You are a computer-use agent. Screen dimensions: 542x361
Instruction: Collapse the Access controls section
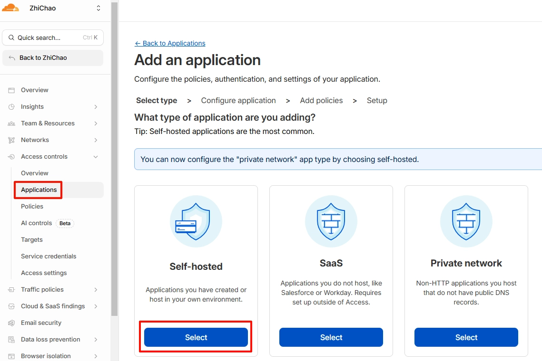coord(96,157)
